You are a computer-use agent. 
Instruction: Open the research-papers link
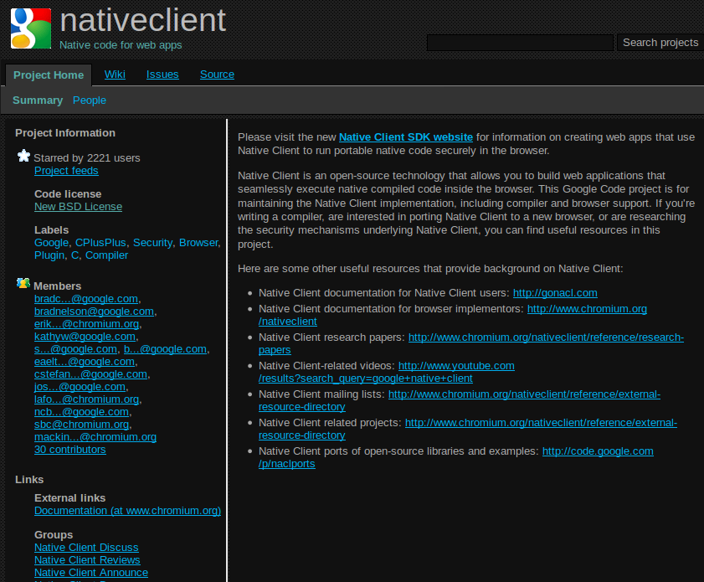[x=546, y=337]
